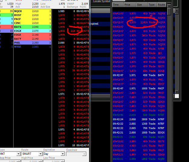Viewport: 189px width, 162px height.
Task: Click the Locate Symbol tab
Action: (x=102, y=1)
